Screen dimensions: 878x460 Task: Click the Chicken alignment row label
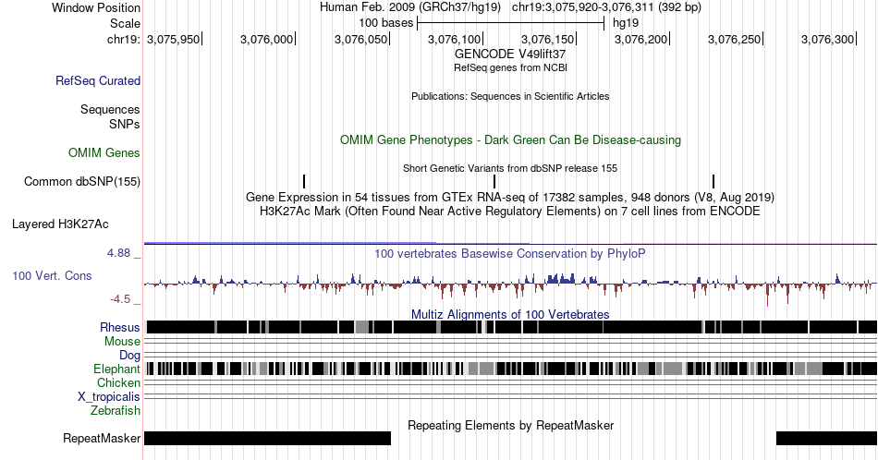coord(118,382)
